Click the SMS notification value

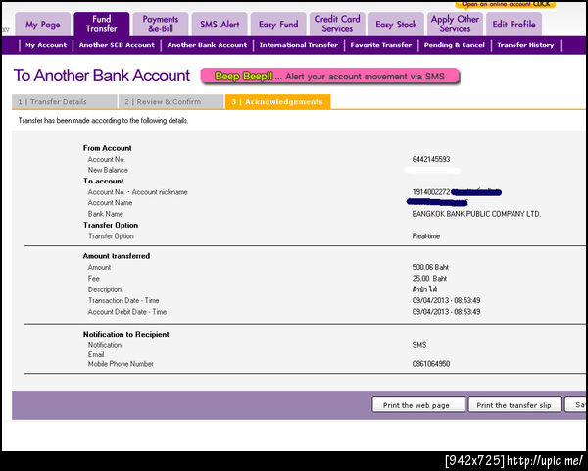(419, 345)
